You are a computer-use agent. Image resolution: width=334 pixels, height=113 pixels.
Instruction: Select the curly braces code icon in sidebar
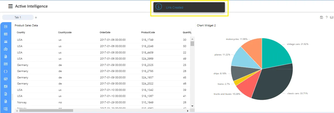click(x=6, y=71)
